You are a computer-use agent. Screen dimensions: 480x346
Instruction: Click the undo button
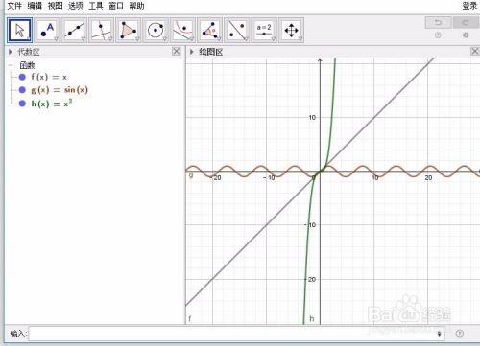click(438, 23)
